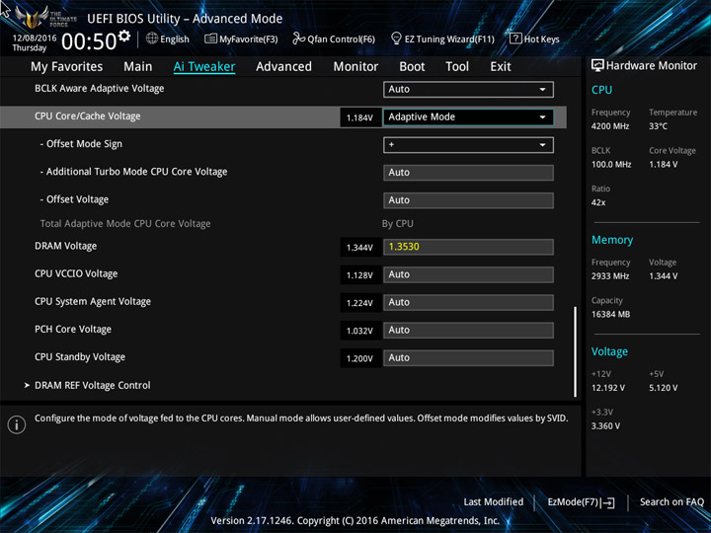Open the BCLK Aware Adaptive Voltage dropdown

tap(468, 89)
